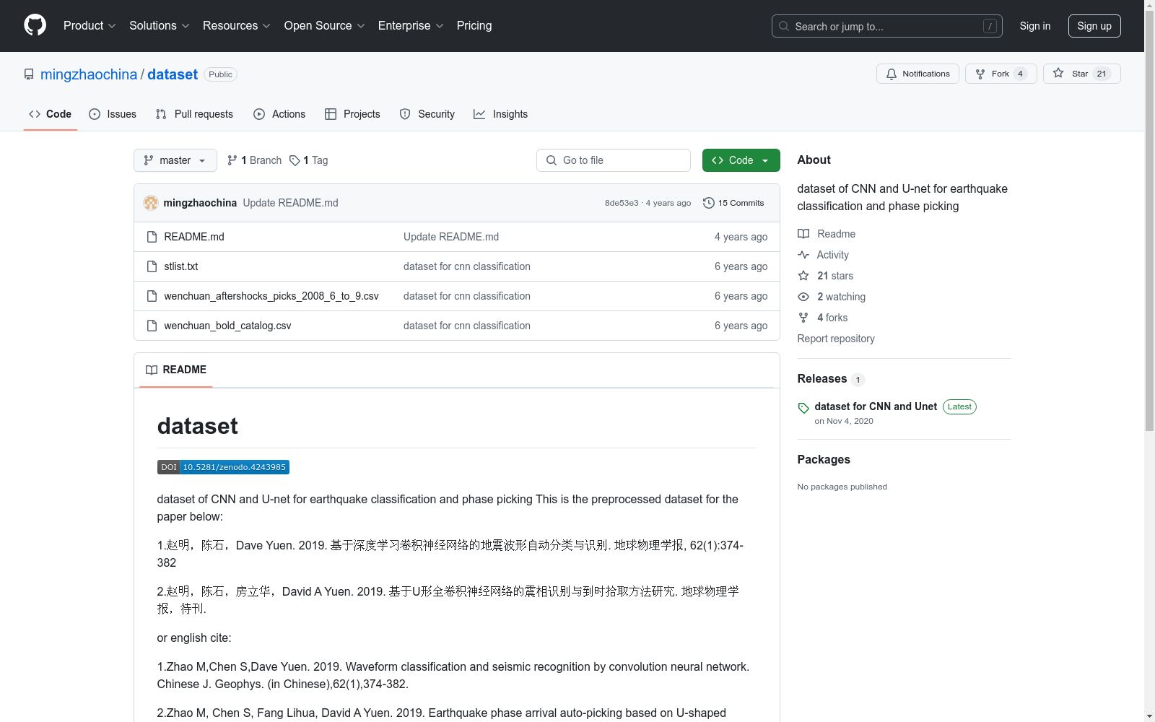Click the Fork icon
The image size is (1155, 722).
980,74
